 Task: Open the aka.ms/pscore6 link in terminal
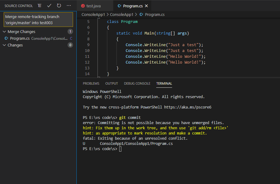tap(188, 107)
